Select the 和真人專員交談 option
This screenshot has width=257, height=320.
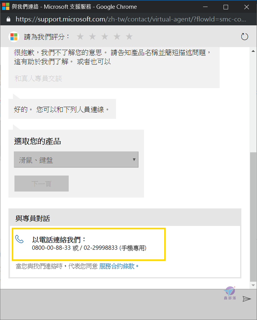pos(38,78)
